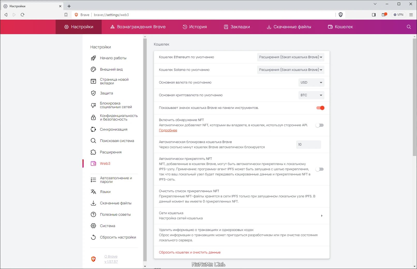This screenshot has height=269, width=417.
Task: Enable the NFT discovery toggle
Action: tap(320, 125)
